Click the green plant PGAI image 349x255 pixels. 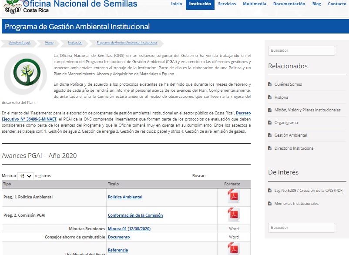point(23,74)
